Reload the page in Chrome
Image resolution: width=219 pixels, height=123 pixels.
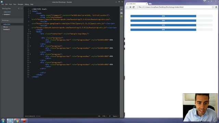(133, 7)
